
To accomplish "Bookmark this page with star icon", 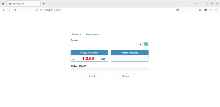I will (x=178, y=10).
